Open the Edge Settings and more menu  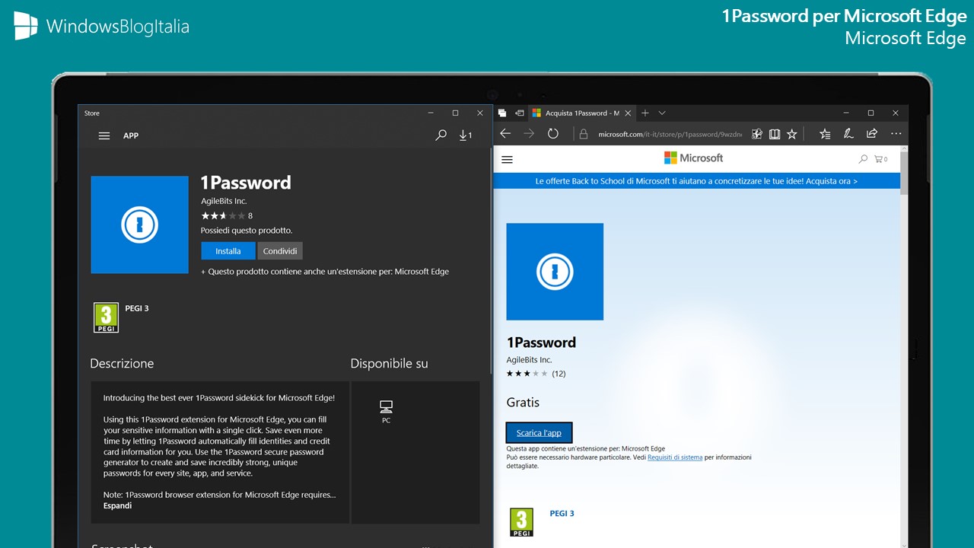(896, 134)
